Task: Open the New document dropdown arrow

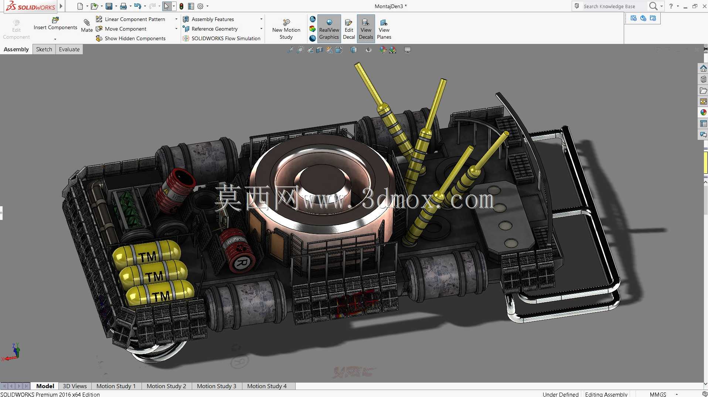Action: point(87,6)
